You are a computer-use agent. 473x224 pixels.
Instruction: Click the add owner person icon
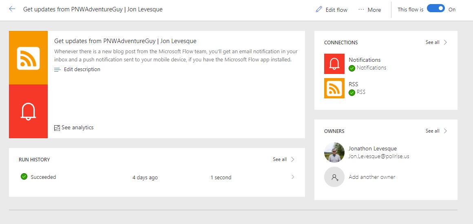(334, 177)
